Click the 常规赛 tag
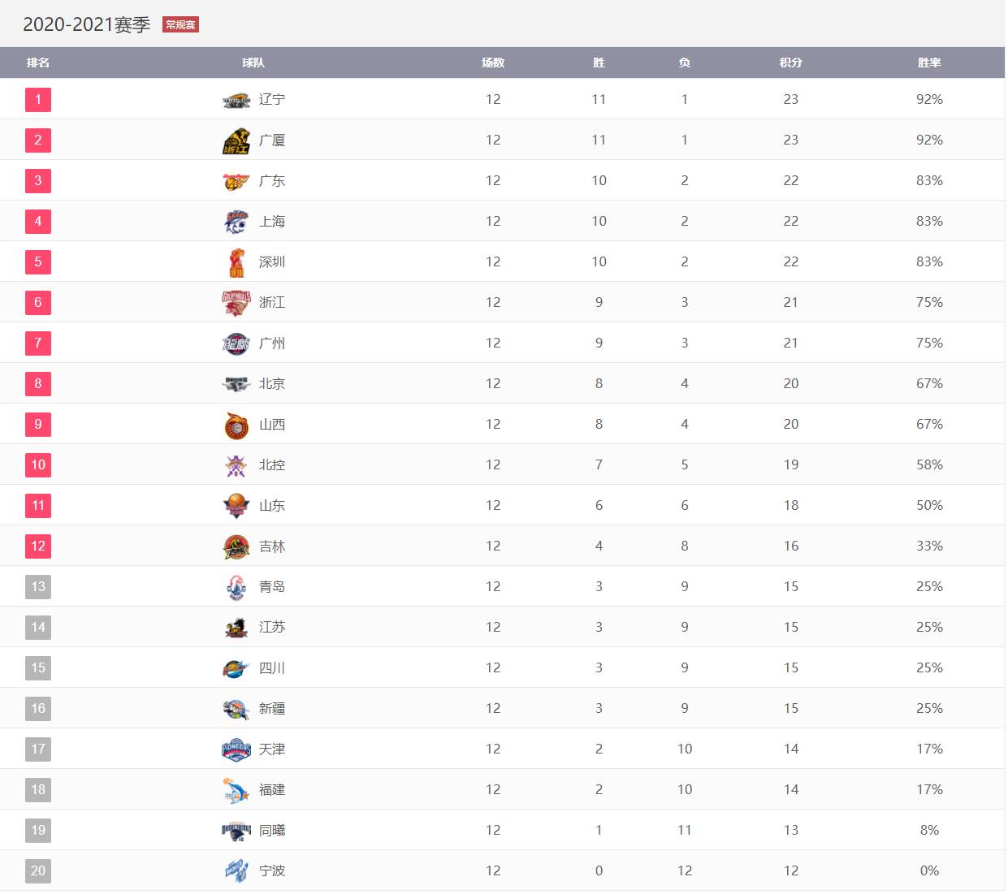The height and width of the screenshot is (894, 1008). coord(180,24)
